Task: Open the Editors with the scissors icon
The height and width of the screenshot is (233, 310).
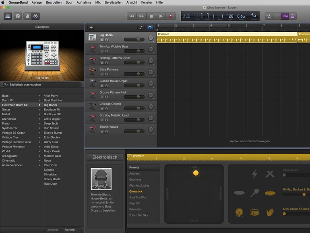Action: 36,16
